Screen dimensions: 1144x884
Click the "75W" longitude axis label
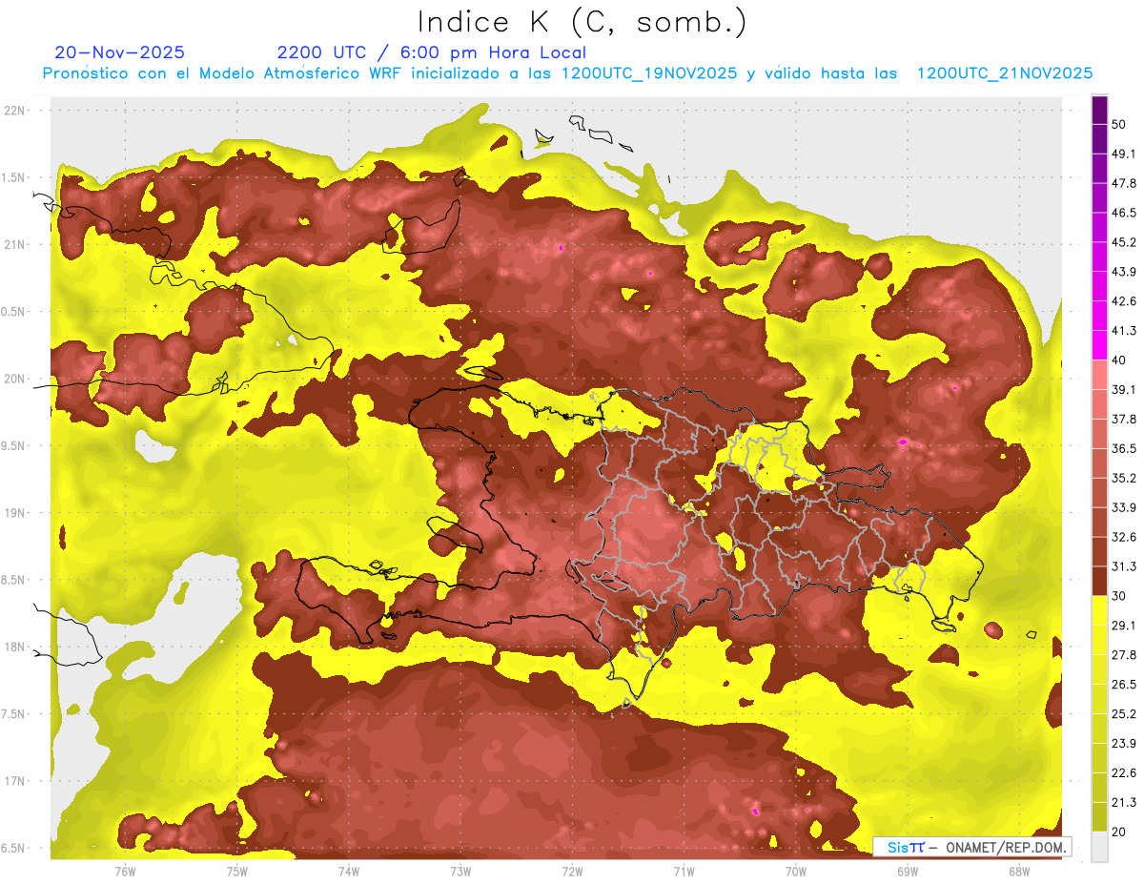point(236,872)
